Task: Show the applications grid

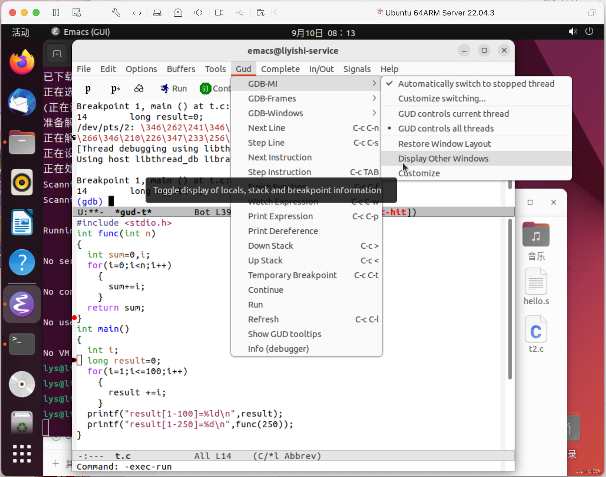Action: click(22, 454)
